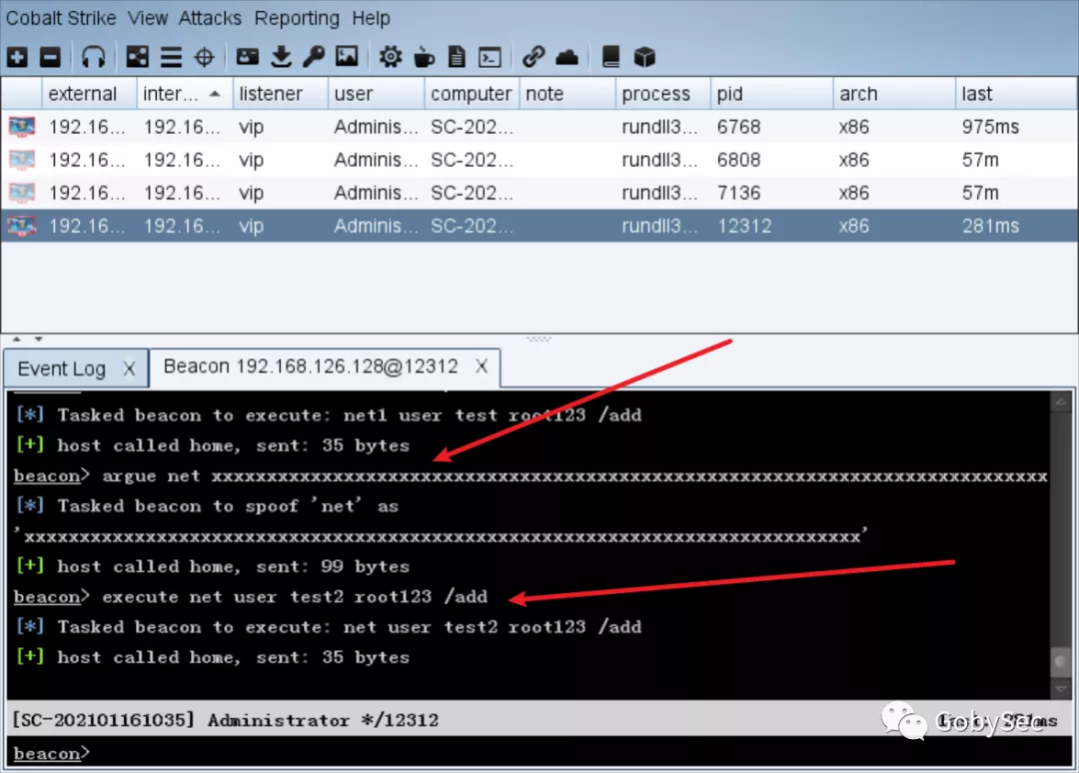Open Credentials ID card icon
Screen dimensions: 1079x773
(x=247, y=56)
